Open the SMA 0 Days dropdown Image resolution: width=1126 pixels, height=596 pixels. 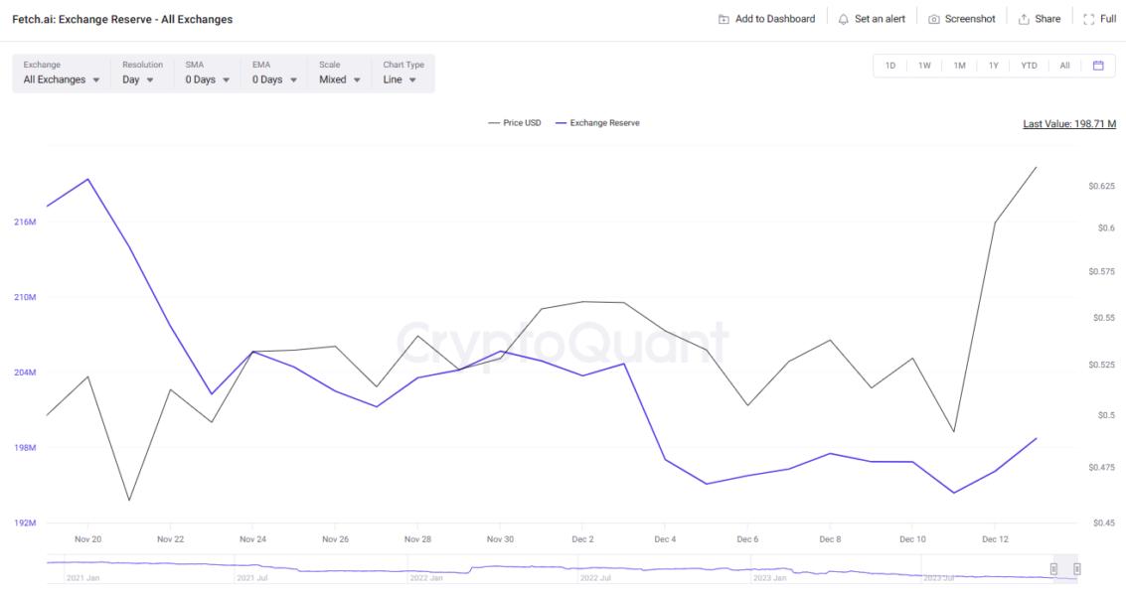point(207,73)
